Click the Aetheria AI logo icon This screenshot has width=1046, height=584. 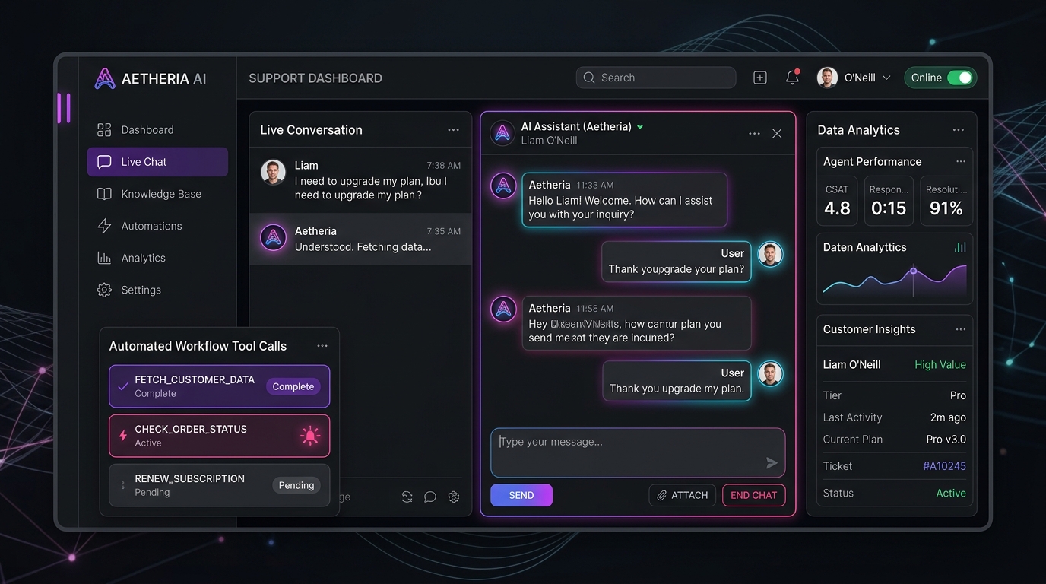pos(105,78)
